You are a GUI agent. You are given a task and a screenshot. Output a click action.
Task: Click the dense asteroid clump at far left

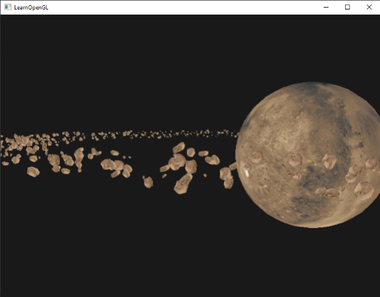[x=20, y=143]
